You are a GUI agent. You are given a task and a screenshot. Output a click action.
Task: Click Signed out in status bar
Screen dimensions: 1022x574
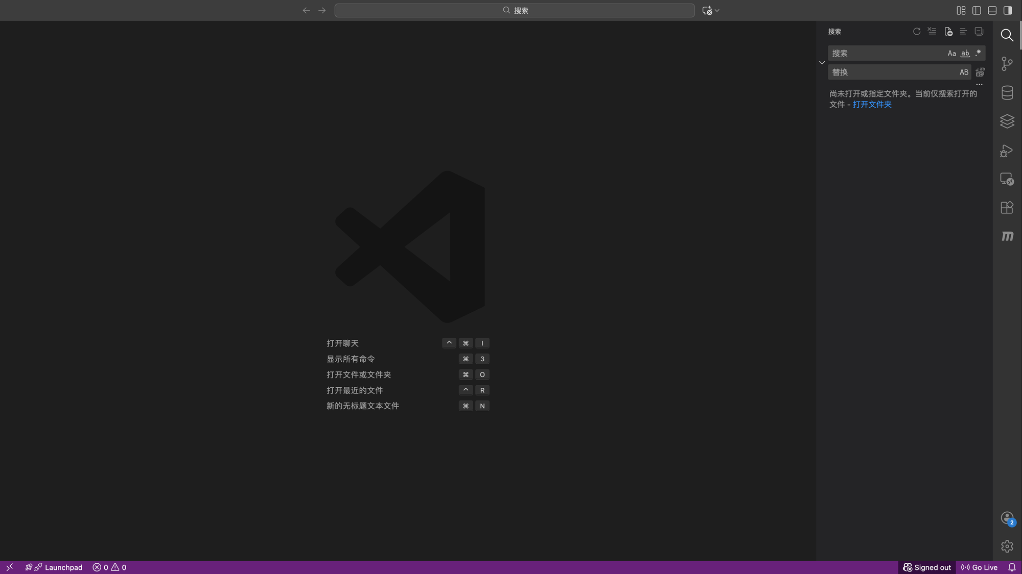click(x=927, y=567)
